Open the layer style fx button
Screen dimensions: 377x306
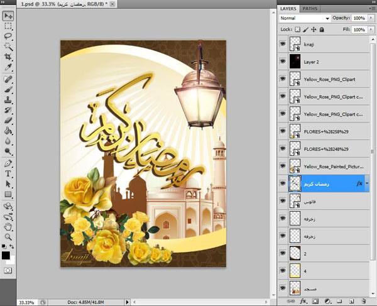303,302
